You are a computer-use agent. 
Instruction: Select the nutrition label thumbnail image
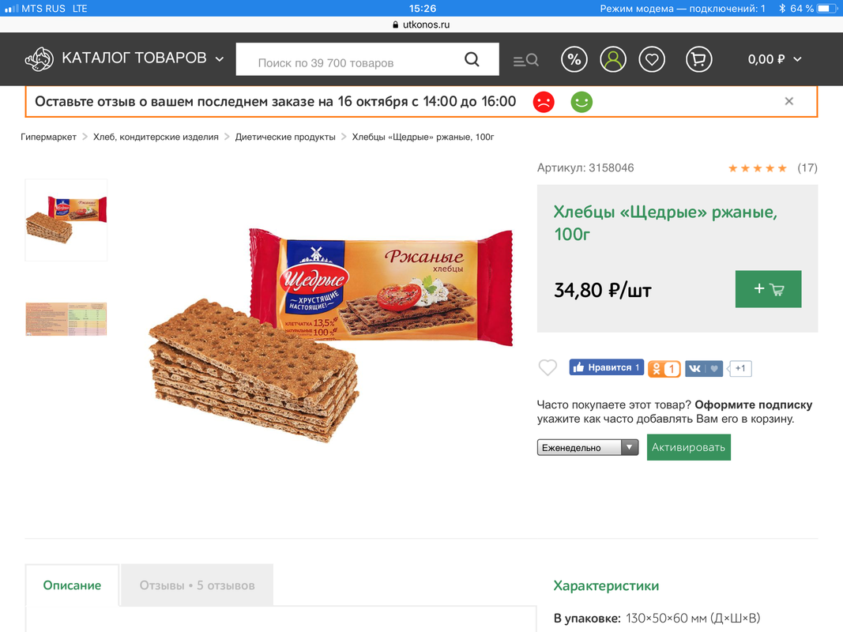66,318
